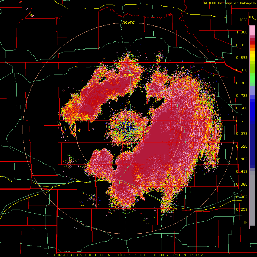Click the gray bottom segment of color bar
This screenshot has height=257, width=257.
252,198
